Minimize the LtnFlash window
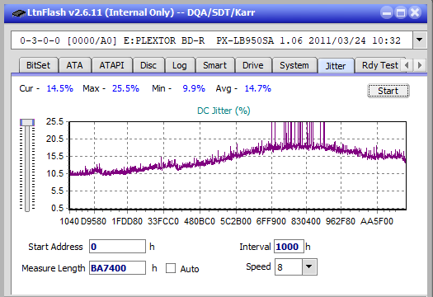 [386, 13]
